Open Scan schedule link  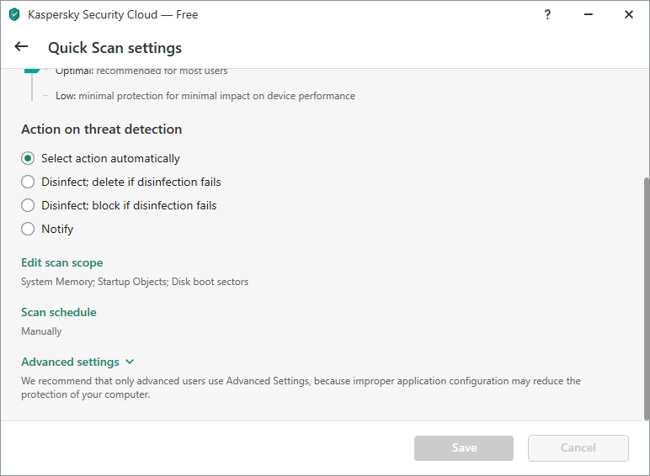click(x=59, y=312)
